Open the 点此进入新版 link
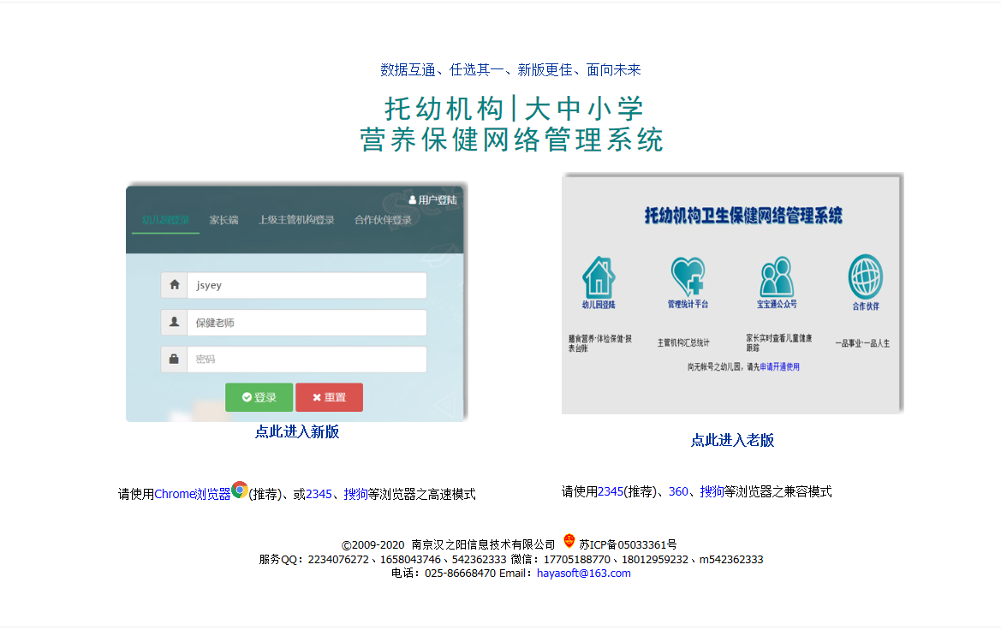 coord(297,431)
